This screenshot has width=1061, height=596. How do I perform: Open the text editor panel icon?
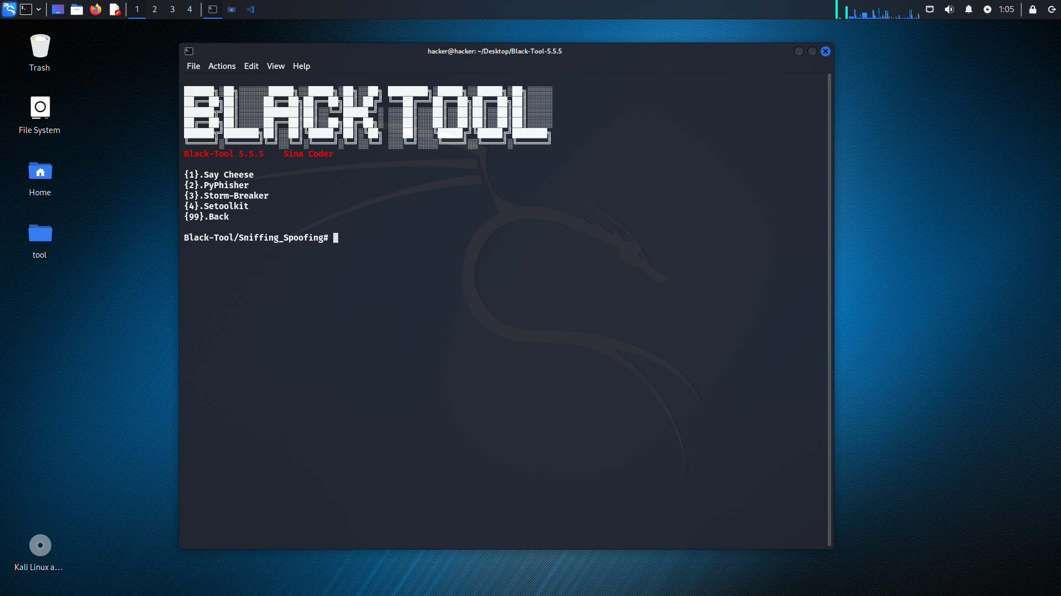click(x=114, y=9)
